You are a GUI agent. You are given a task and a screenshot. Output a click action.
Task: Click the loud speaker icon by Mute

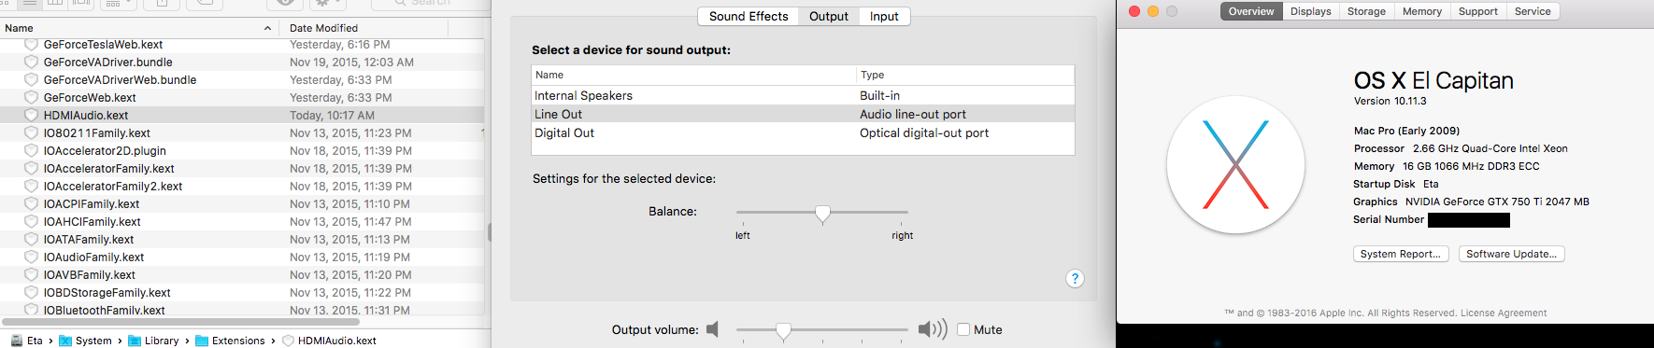coord(933,329)
